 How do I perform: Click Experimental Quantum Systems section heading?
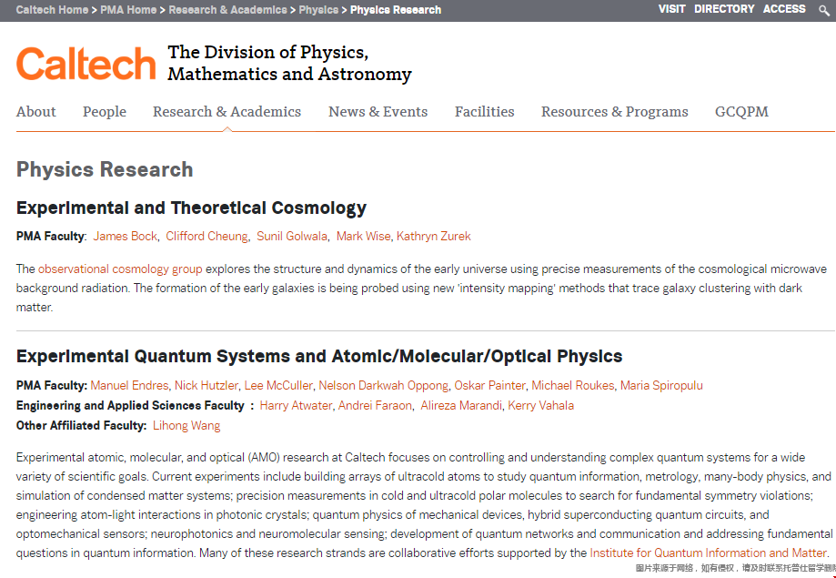click(x=319, y=356)
